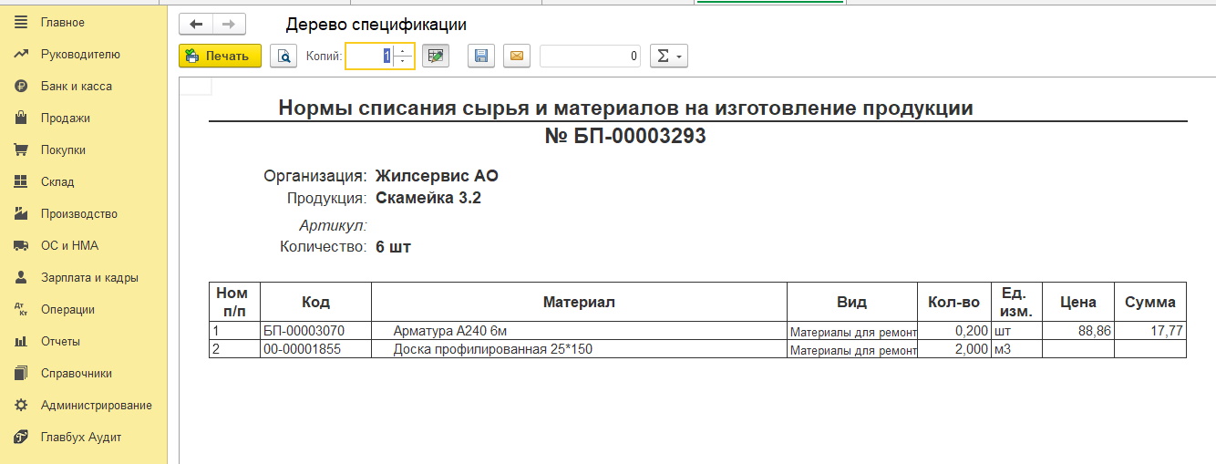The height and width of the screenshot is (464, 1216).
Task: Click the Дерево спецификации title
Action: [x=376, y=25]
